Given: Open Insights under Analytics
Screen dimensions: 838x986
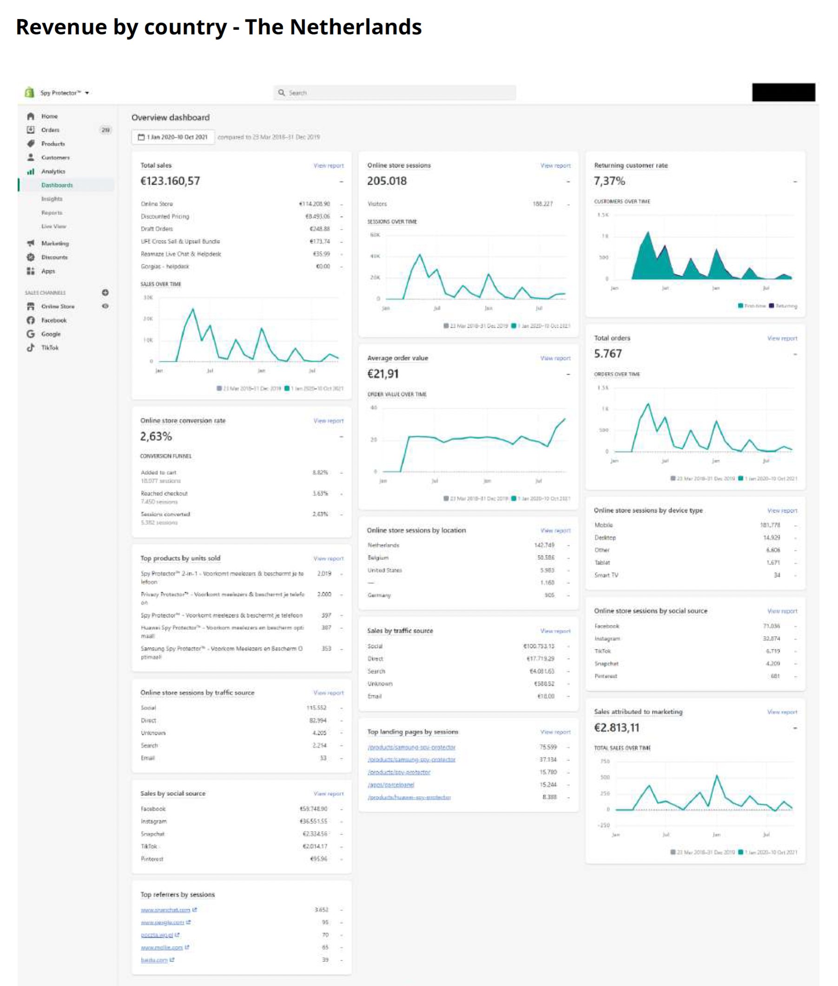Looking at the screenshot, I should coord(52,199).
